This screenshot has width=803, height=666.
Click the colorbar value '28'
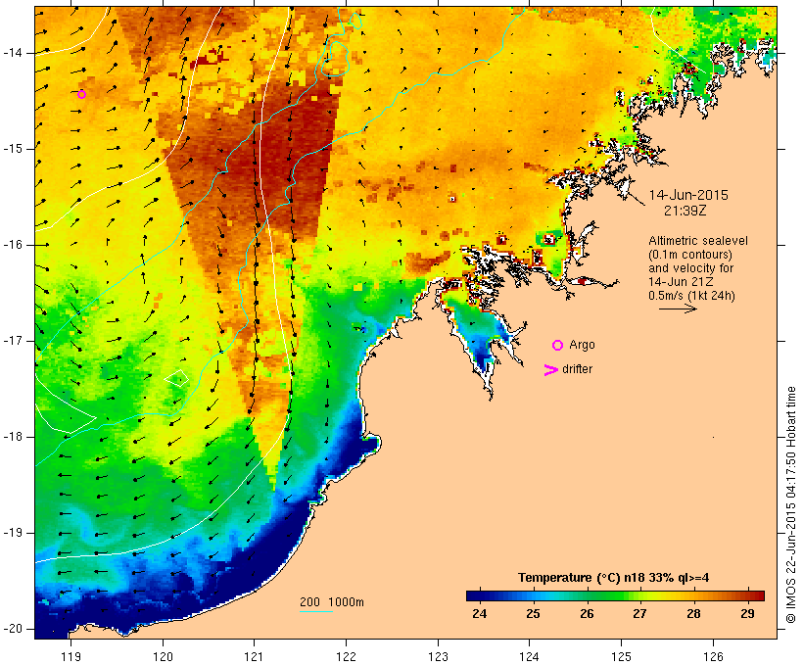click(x=693, y=613)
